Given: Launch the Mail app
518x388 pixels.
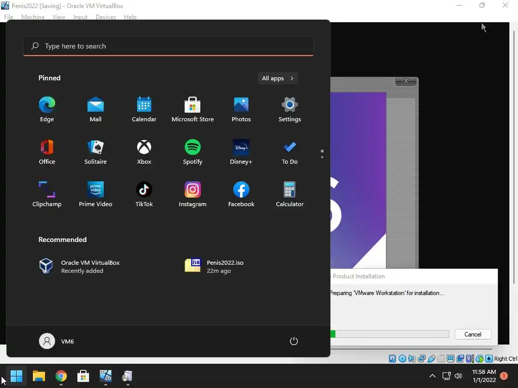Looking at the screenshot, I should tap(96, 110).
